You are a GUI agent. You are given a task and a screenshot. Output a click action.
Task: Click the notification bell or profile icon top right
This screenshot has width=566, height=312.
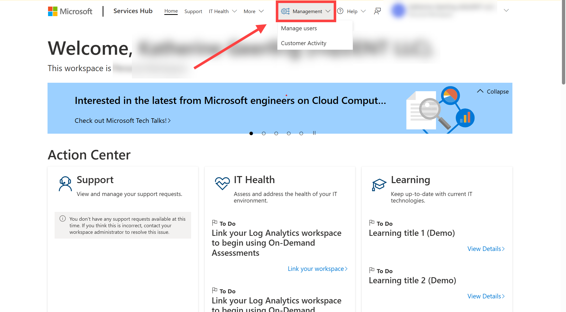point(377,11)
